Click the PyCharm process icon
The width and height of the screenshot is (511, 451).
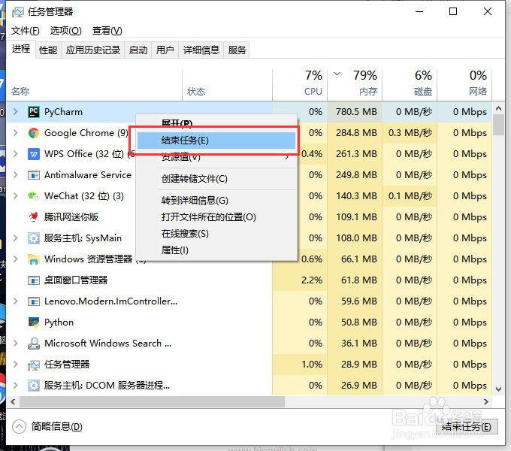pyautogui.click(x=34, y=112)
